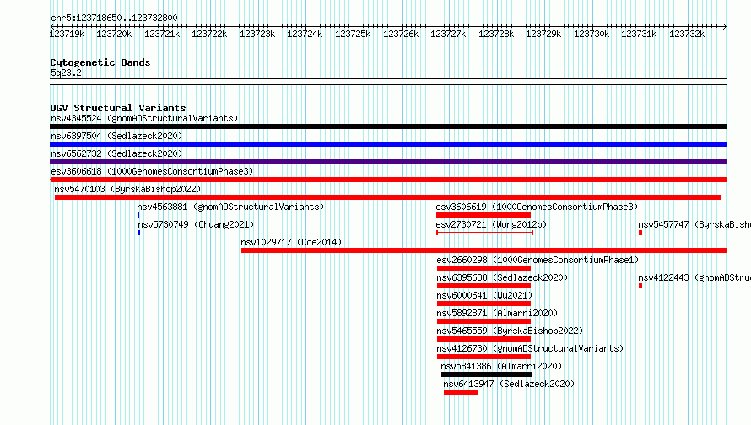Open the nsv6562732 Sedlazeck2020 label
Screen dimensions: 751x425
[116, 153]
